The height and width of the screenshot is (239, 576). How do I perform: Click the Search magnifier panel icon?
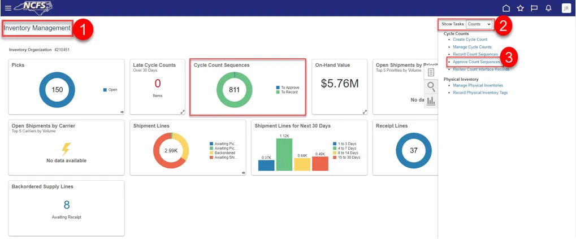pyautogui.click(x=431, y=86)
